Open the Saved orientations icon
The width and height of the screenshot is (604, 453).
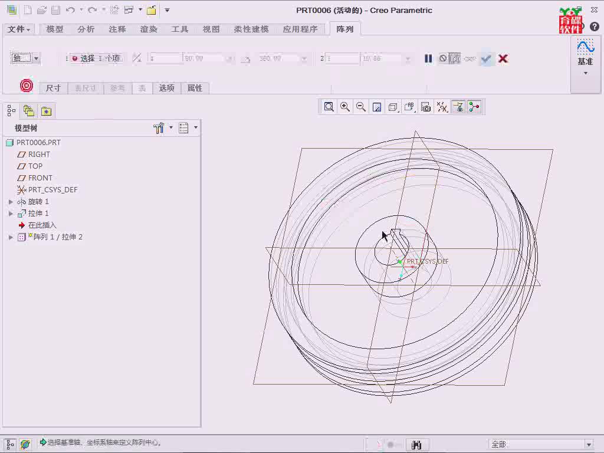pyautogui.click(x=409, y=107)
